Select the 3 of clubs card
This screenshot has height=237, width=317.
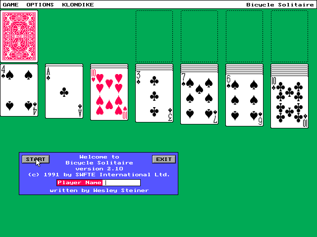click(154, 96)
